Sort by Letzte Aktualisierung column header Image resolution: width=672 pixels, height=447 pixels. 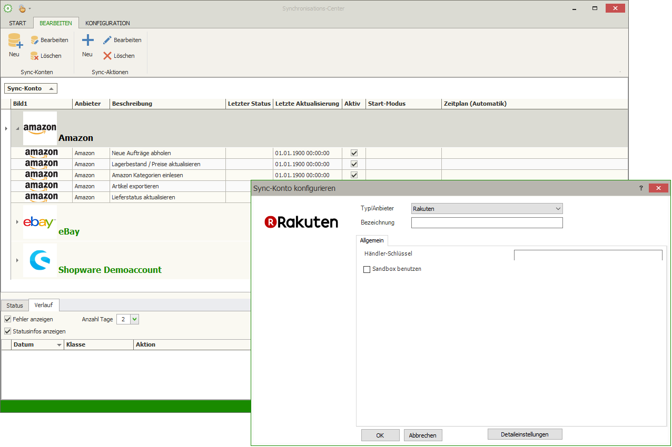pyautogui.click(x=308, y=104)
